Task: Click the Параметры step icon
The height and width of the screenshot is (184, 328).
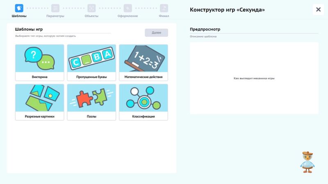Action: (55, 8)
